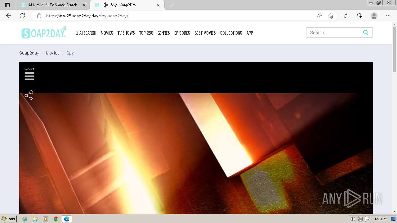This screenshot has height=223, width=397.
Task: Launch Internet Explorer from taskbar
Action: point(25,219)
